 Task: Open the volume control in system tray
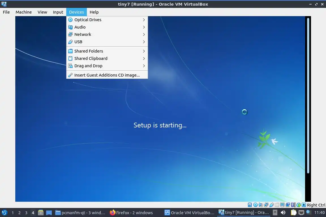283,212
